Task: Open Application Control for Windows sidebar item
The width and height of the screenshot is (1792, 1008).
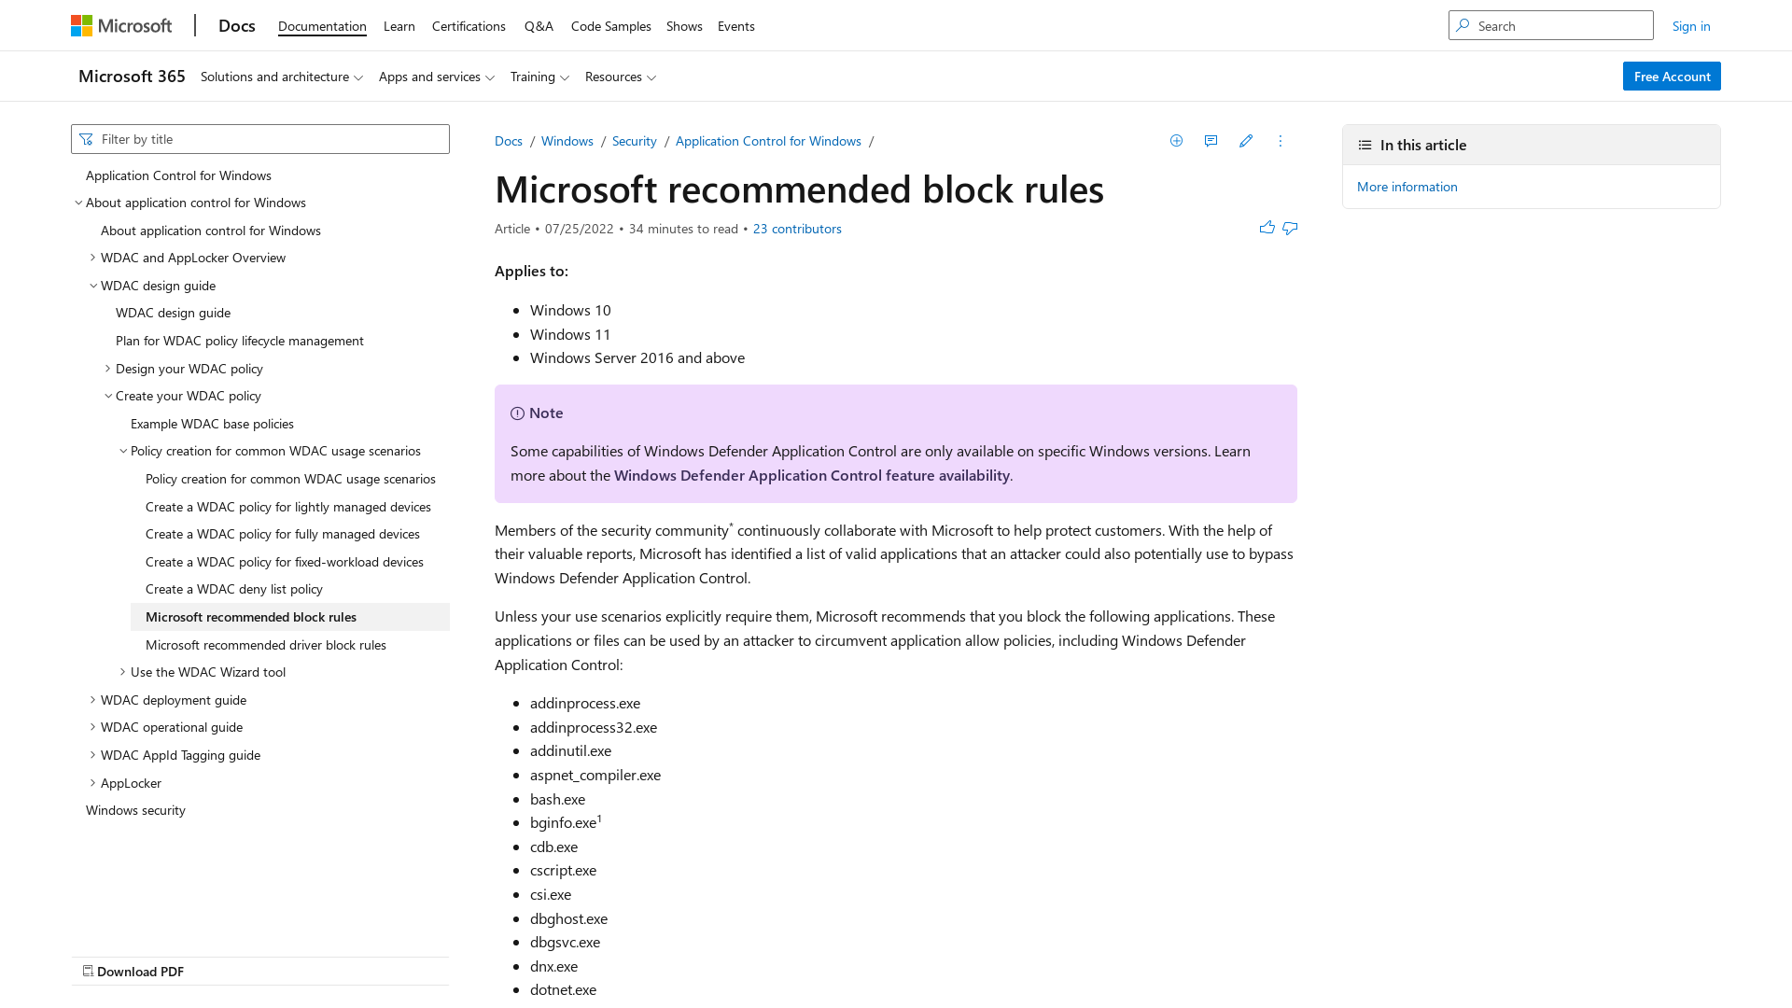Action: 178,175
